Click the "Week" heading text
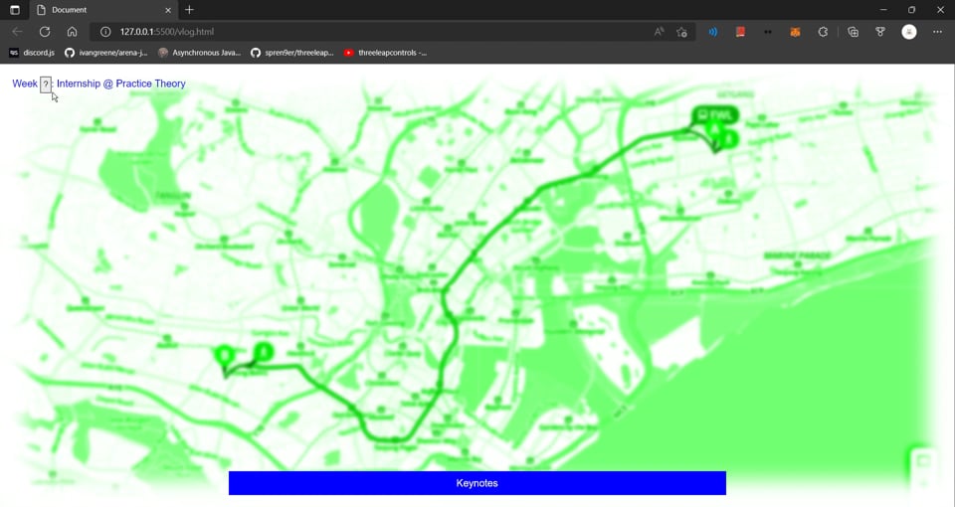Image resolution: width=955 pixels, height=507 pixels. (x=25, y=84)
